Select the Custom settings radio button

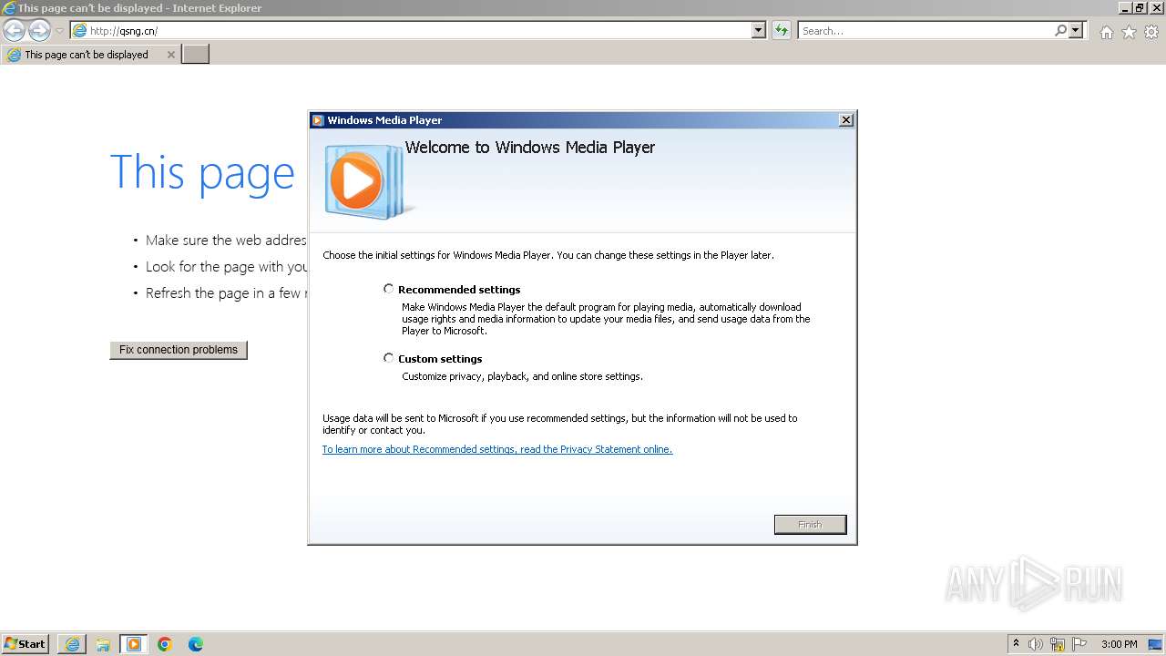click(x=389, y=358)
